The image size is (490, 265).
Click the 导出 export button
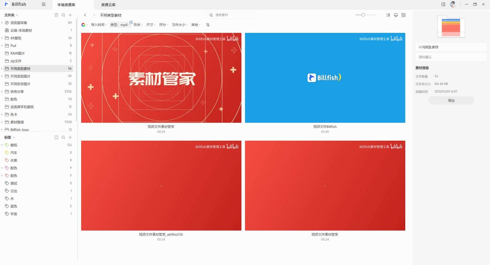point(451,100)
